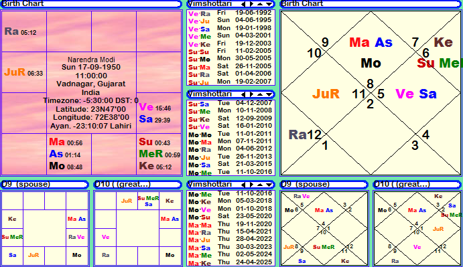Click up arrow in Vimshottari panel listing Ma-Ke
Image resolution: width=463 pixels, height=267 pixels.
point(260,185)
